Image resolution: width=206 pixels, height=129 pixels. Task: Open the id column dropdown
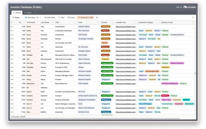[x=24, y=22]
